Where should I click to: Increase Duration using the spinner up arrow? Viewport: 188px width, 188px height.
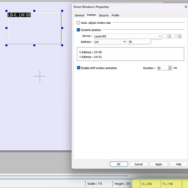tap(170, 67)
